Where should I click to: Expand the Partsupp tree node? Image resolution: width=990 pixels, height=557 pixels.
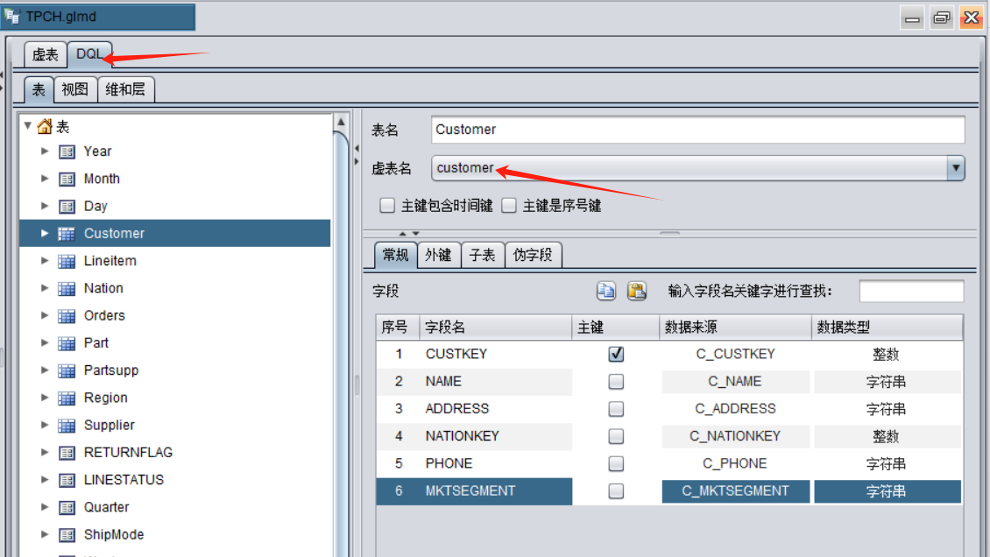click(46, 370)
